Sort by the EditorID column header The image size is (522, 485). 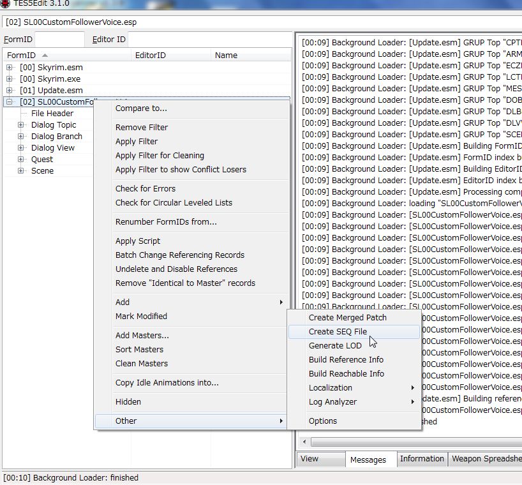[x=171, y=56]
